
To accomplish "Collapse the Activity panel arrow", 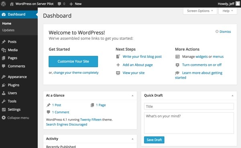I will point(133,139).
